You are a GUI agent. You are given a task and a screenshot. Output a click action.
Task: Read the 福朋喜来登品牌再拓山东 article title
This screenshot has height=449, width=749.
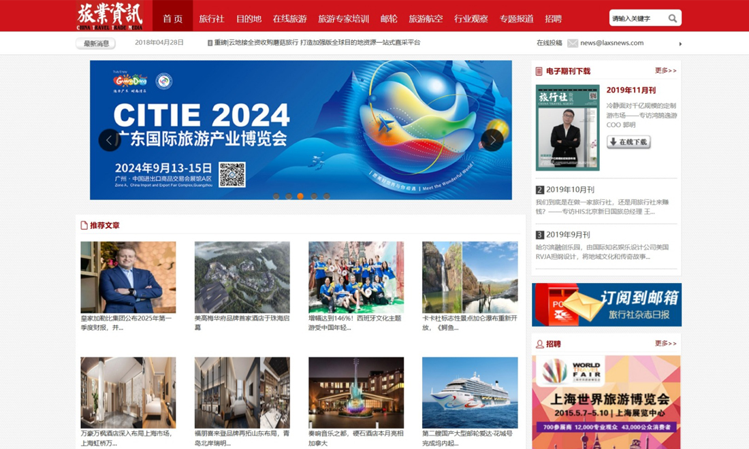[x=242, y=439]
